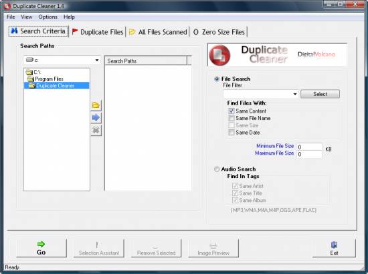Click the Selection Assistant button
The width and height of the screenshot is (368, 274).
click(x=99, y=248)
